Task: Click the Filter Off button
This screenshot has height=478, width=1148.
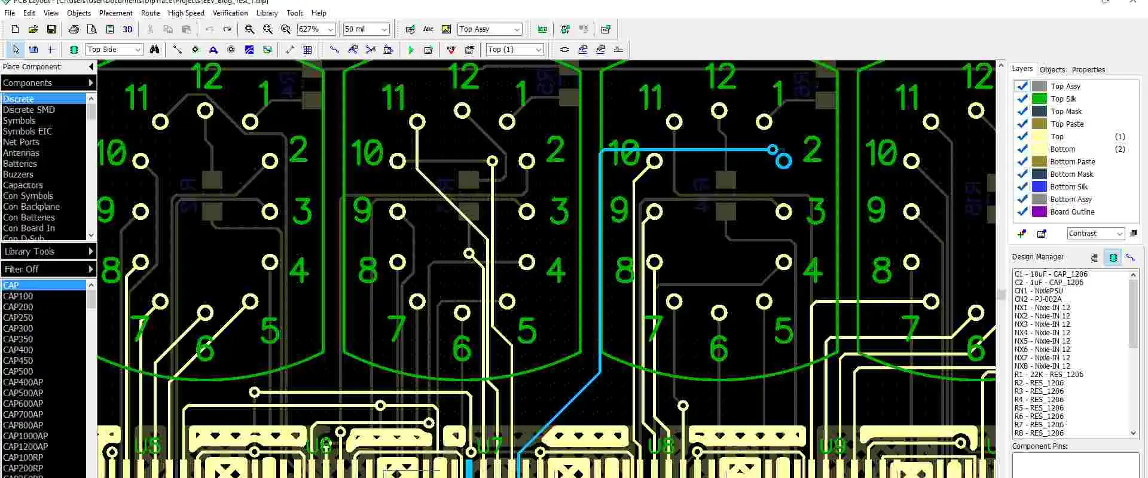Action: (48, 269)
